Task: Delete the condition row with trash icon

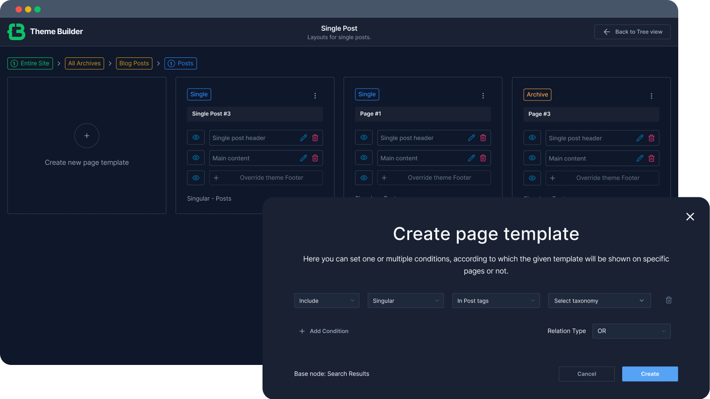Action: coord(669,300)
